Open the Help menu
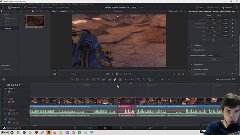The height and width of the screenshot is (135, 240). (x=92, y=4)
